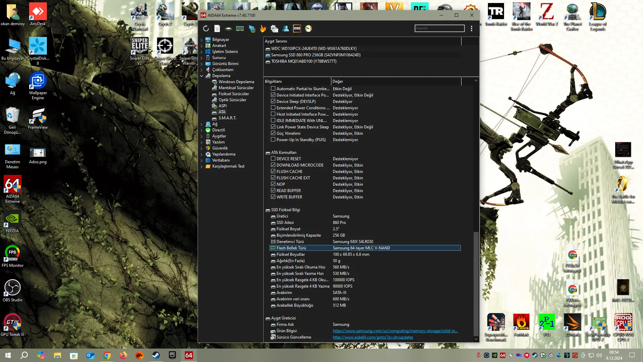Image resolution: width=643 pixels, height=362 pixels.
Task: Select the ASPI tree item
Action: [x=222, y=106]
